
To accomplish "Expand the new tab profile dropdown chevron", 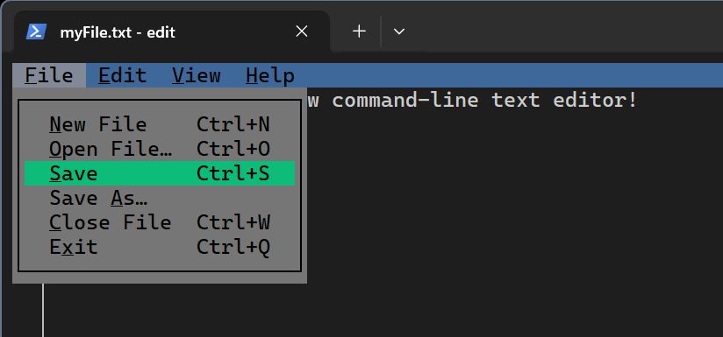I will pos(399,32).
